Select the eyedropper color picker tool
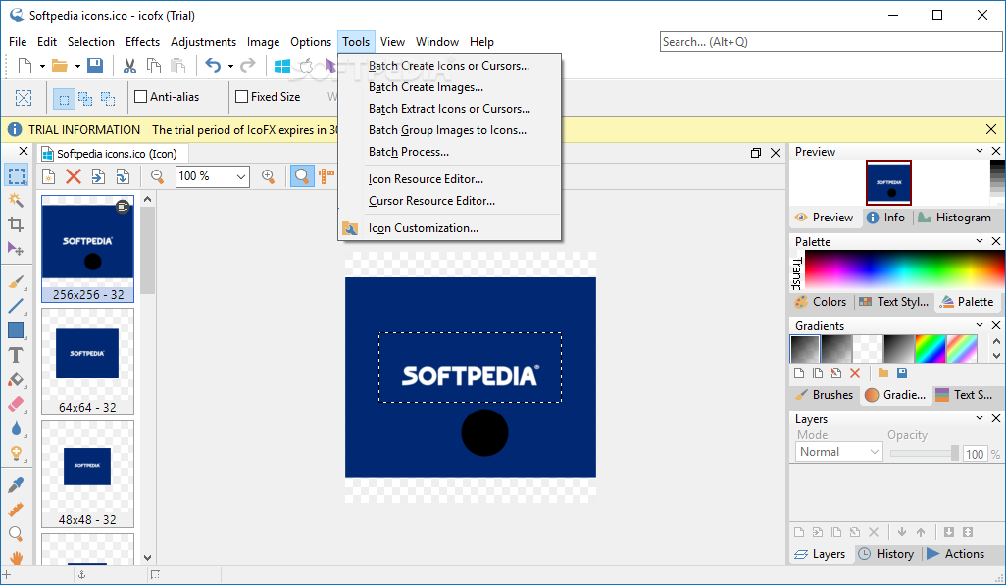1006x585 pixels. coord(16,485)
